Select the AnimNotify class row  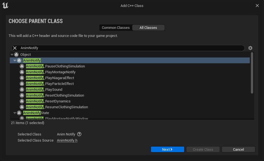pyautogui.click(x=130, y=61)
